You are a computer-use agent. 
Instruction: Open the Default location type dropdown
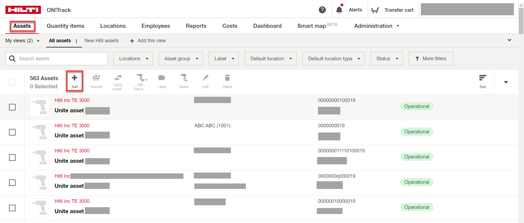click(x=334, y=59)
